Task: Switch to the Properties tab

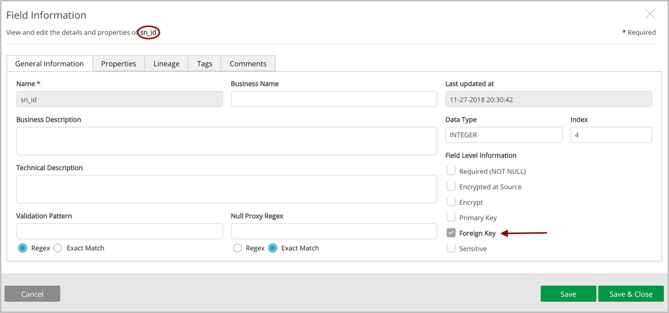Action: pos(118,64)
